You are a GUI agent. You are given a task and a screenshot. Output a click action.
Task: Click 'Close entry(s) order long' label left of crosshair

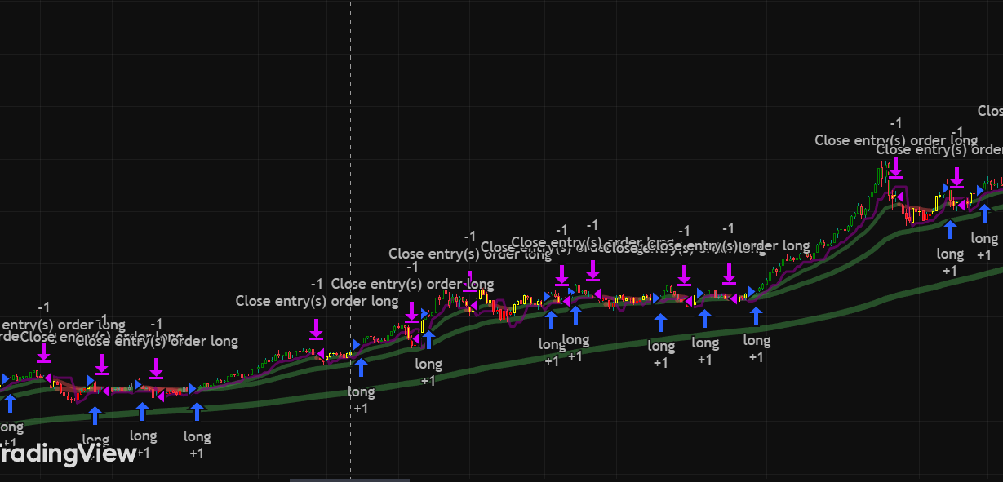coord(317,301)
